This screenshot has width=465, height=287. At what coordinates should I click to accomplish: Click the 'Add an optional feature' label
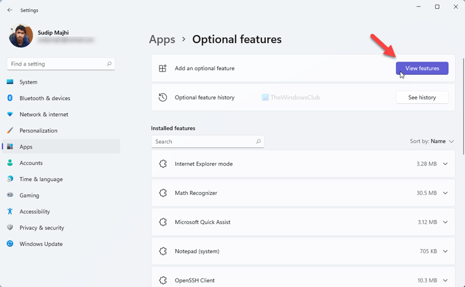click(x=205, y=68)
